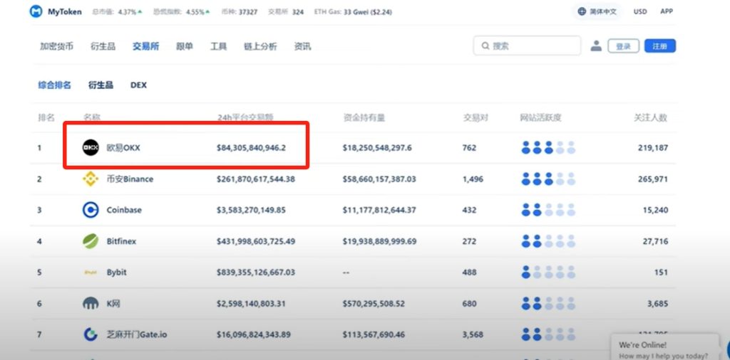Image resolution: width=730 pixels, height=360 pixels.
Task: Click the 注册 register button
Action: pyautogui.click(x=659, y=46)
